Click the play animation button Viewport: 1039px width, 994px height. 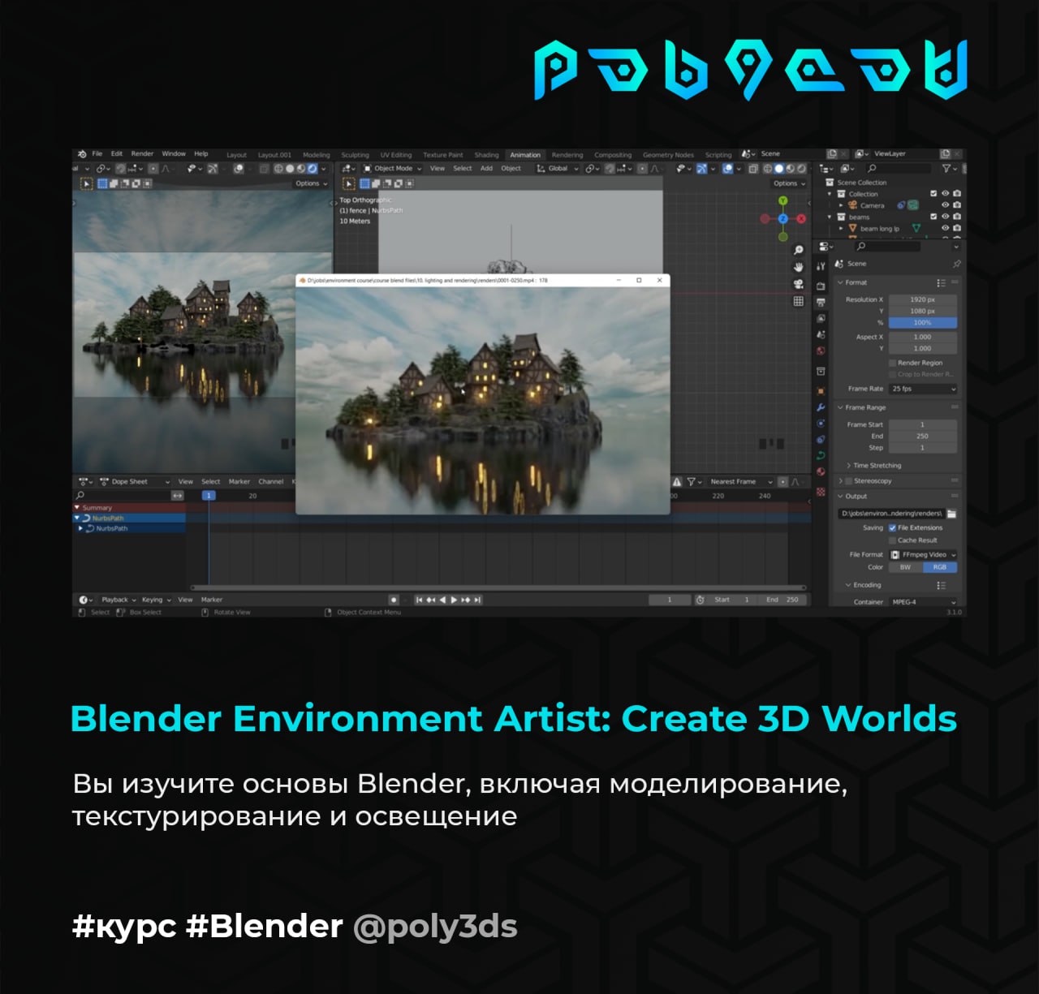(454, 600)
